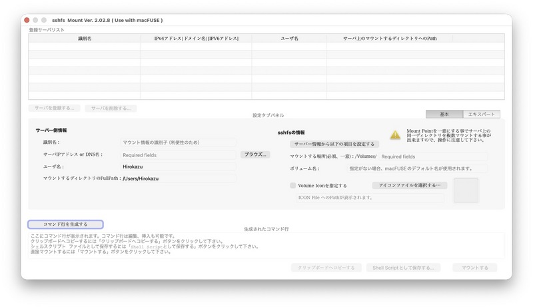
Task: Click サーバー情報から以下の項目を設定する button
Action: [x=335, y=144]
